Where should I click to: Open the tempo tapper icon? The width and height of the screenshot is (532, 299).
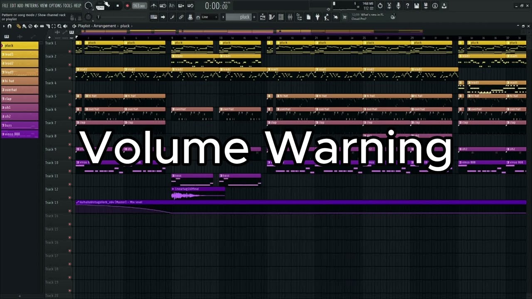click(327, 17)
